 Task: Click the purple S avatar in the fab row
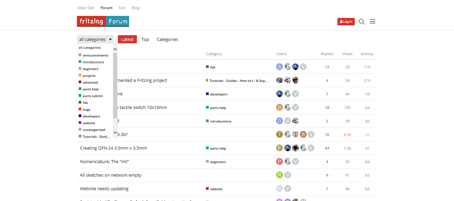tap(280, 67)
